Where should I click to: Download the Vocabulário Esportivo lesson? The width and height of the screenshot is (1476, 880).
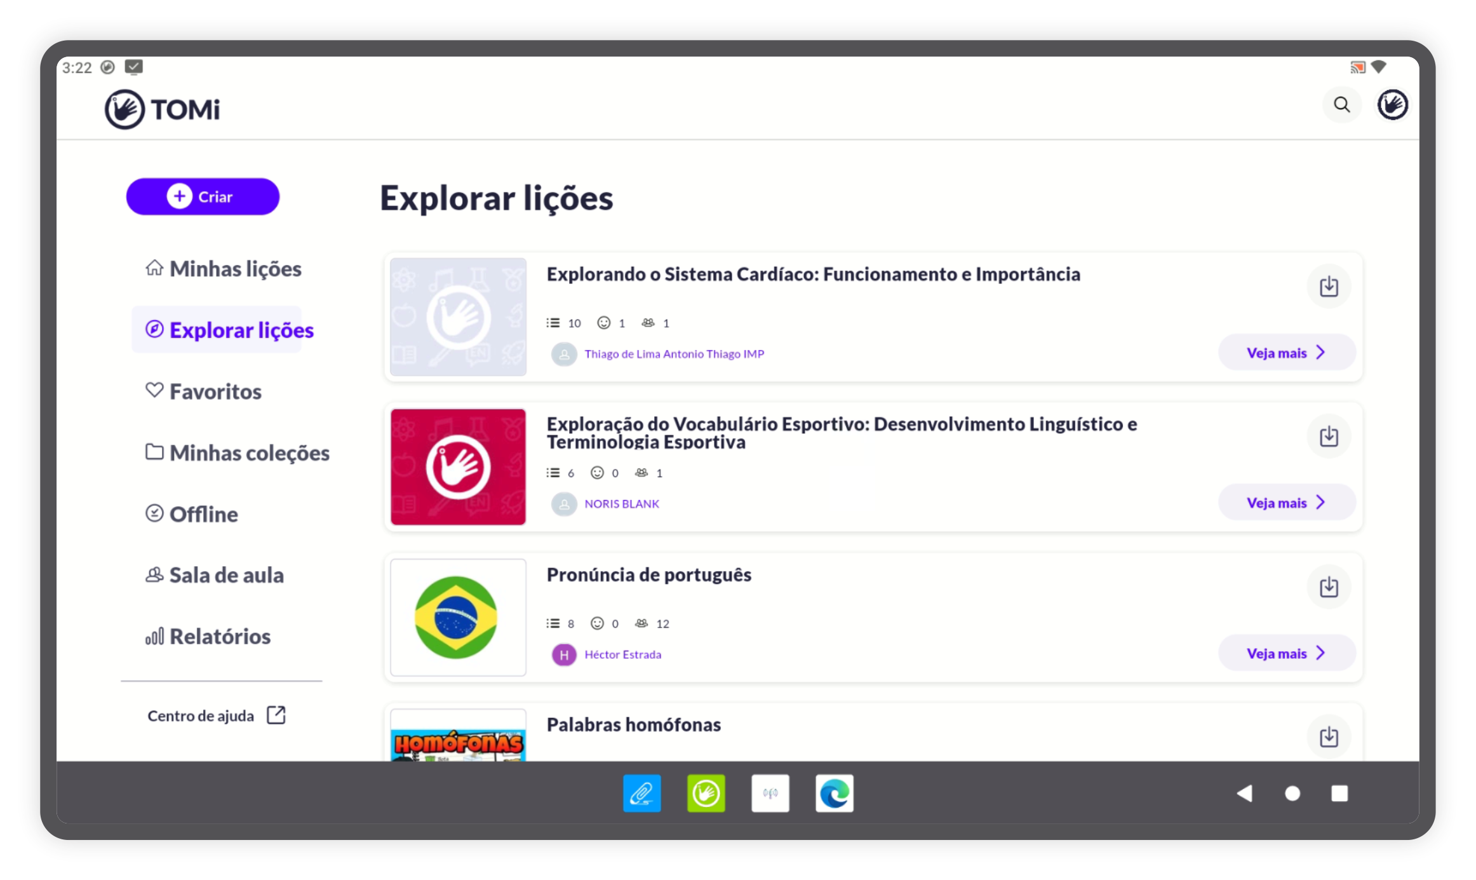[x=1328, y=437]
